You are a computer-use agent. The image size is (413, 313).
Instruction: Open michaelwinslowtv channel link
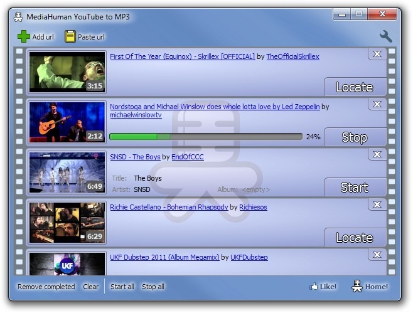[x=136, y=115]
